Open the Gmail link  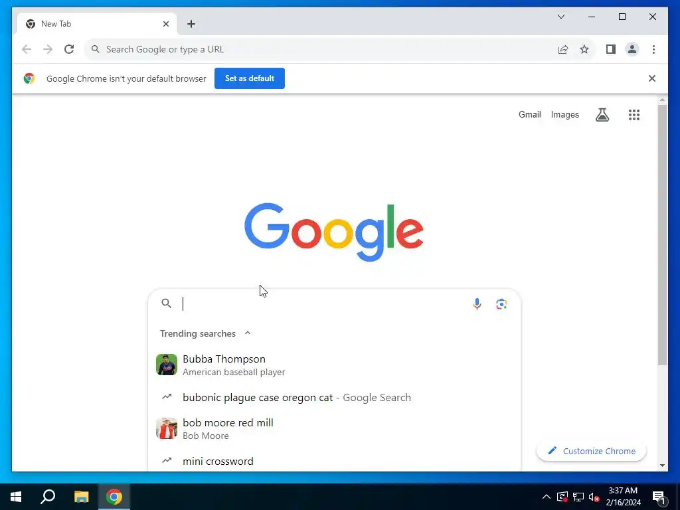[x=529, y=114]
